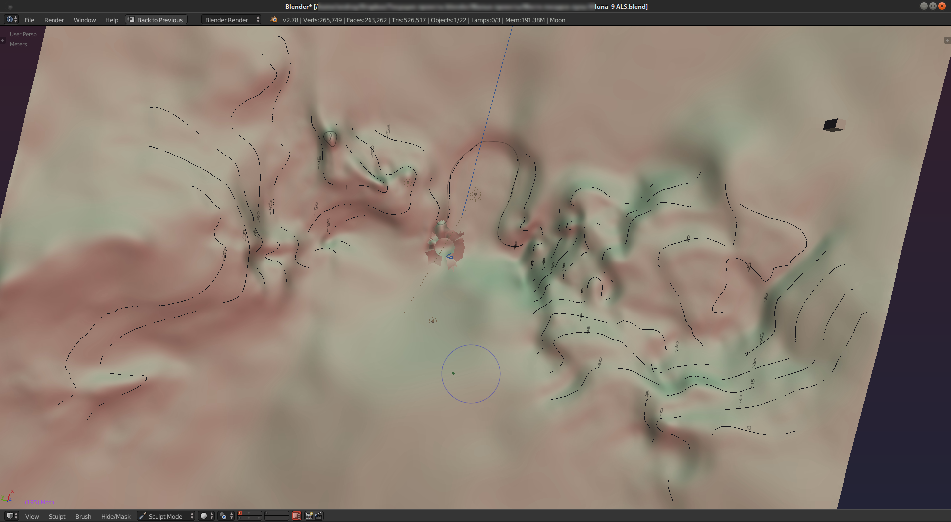The image size is (951, 522).
Task: Open the Render menu
Action: coord(54,20)
